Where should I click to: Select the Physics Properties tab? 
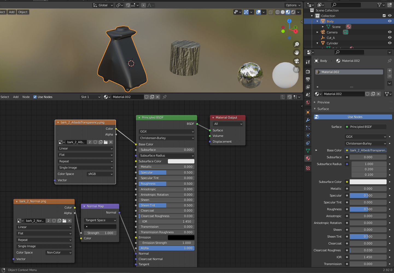(x=308, y=135)
